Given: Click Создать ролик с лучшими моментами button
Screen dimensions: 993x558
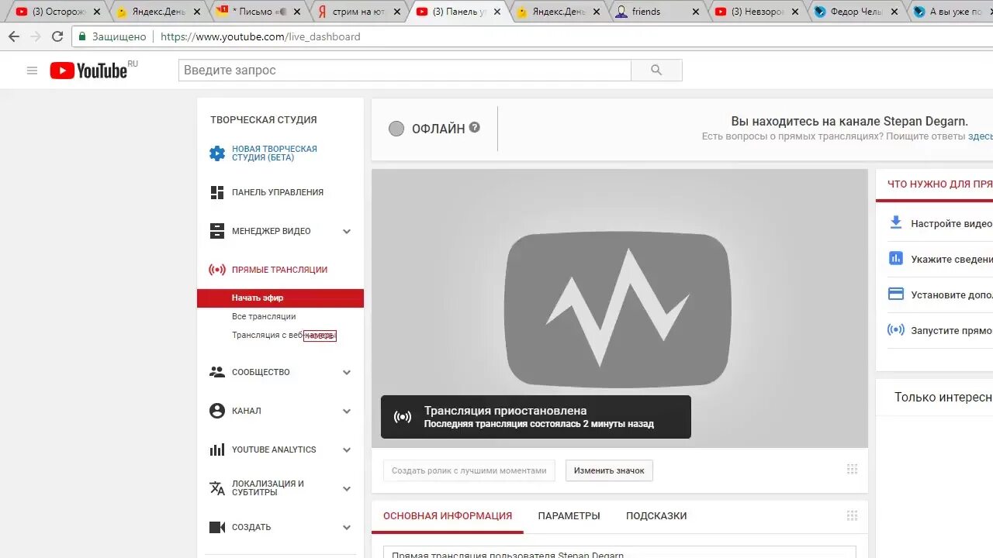Looking at the screenshot, I should point(469,470).
